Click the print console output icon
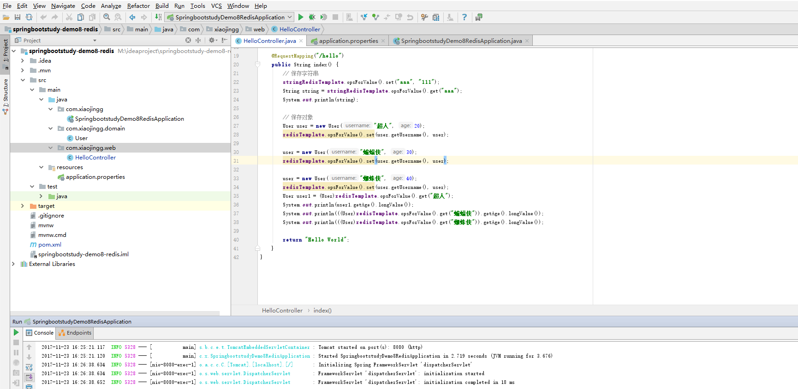 click(29, 386)
